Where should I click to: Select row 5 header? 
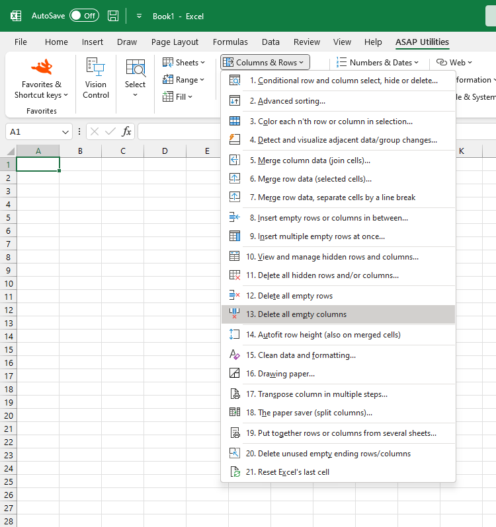(x=8, y=217)
